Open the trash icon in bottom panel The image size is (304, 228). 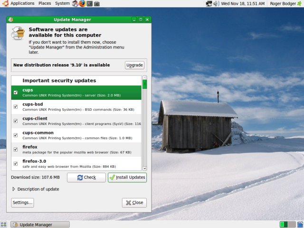[x=300, y=225]
